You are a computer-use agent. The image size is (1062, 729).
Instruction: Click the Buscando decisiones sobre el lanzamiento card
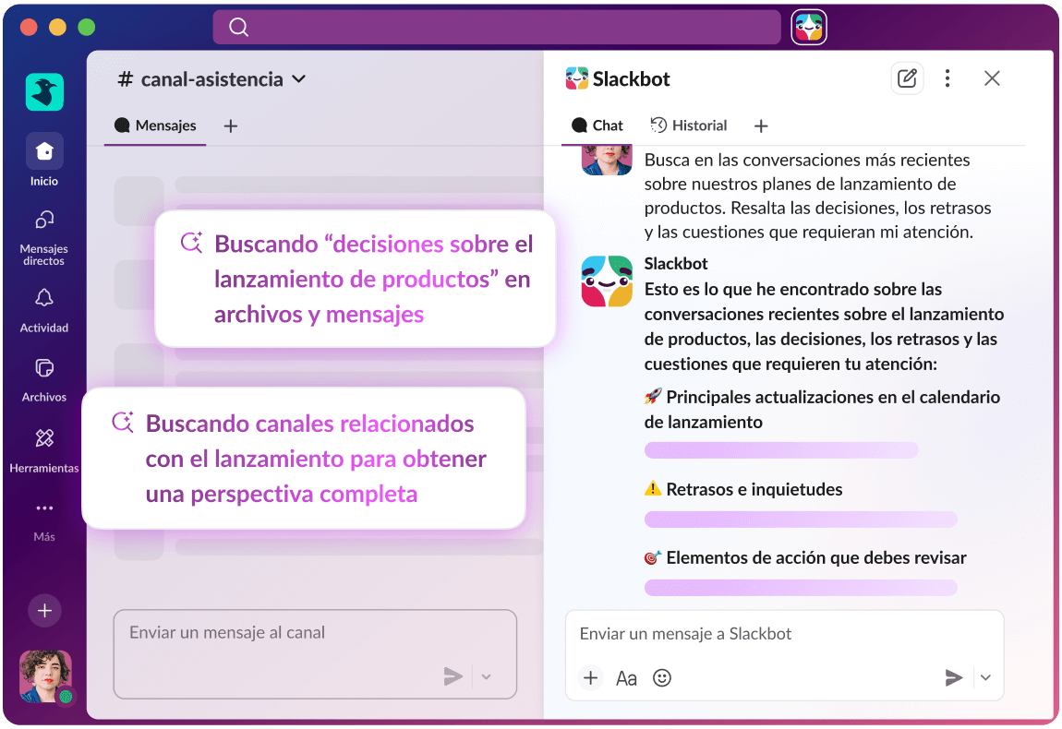[356, 279]
